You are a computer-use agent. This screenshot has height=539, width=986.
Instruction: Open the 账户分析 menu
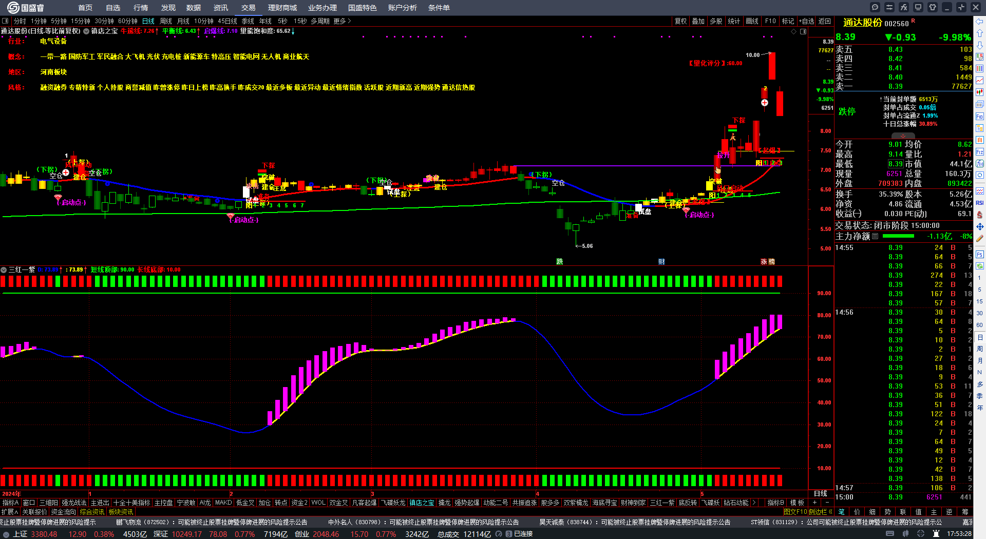coord(402,8)
